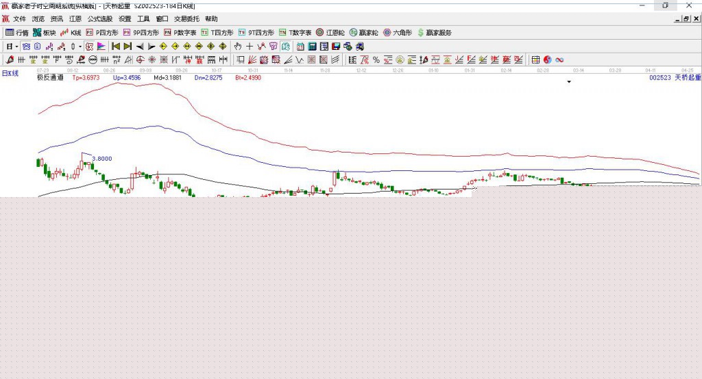The height and width of the screenshot is (379, 702).
Task: Expand the 日 period dropdown arrow
Action: pyautogui.click(x=16, y=47)
